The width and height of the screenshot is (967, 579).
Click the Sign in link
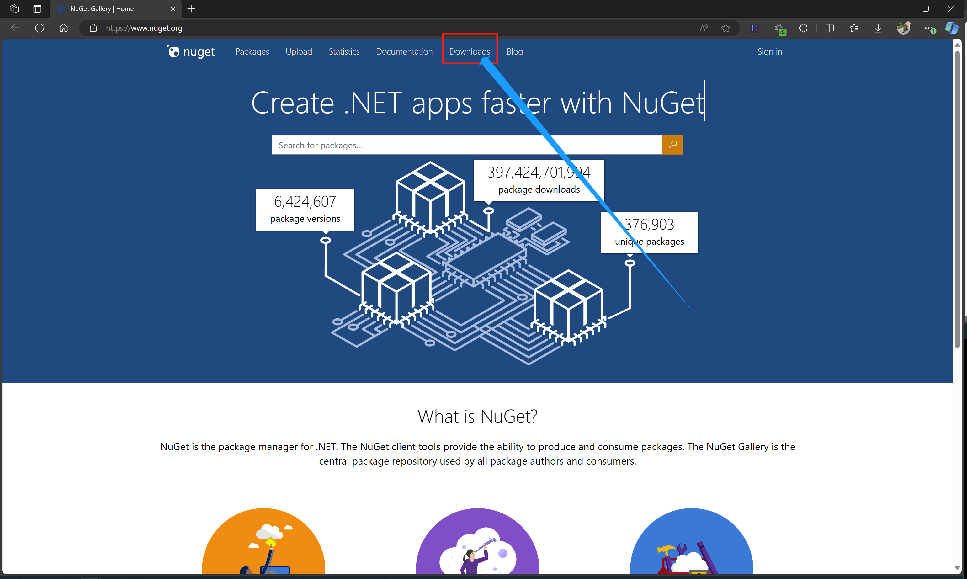[x=770, y=51]
